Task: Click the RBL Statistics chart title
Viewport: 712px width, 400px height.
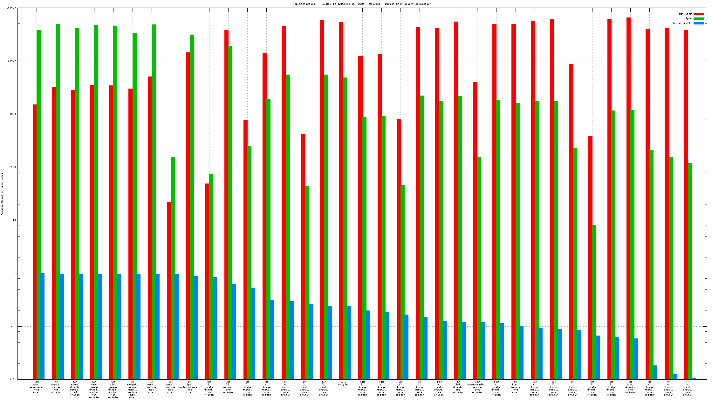Action: (362, 4)
